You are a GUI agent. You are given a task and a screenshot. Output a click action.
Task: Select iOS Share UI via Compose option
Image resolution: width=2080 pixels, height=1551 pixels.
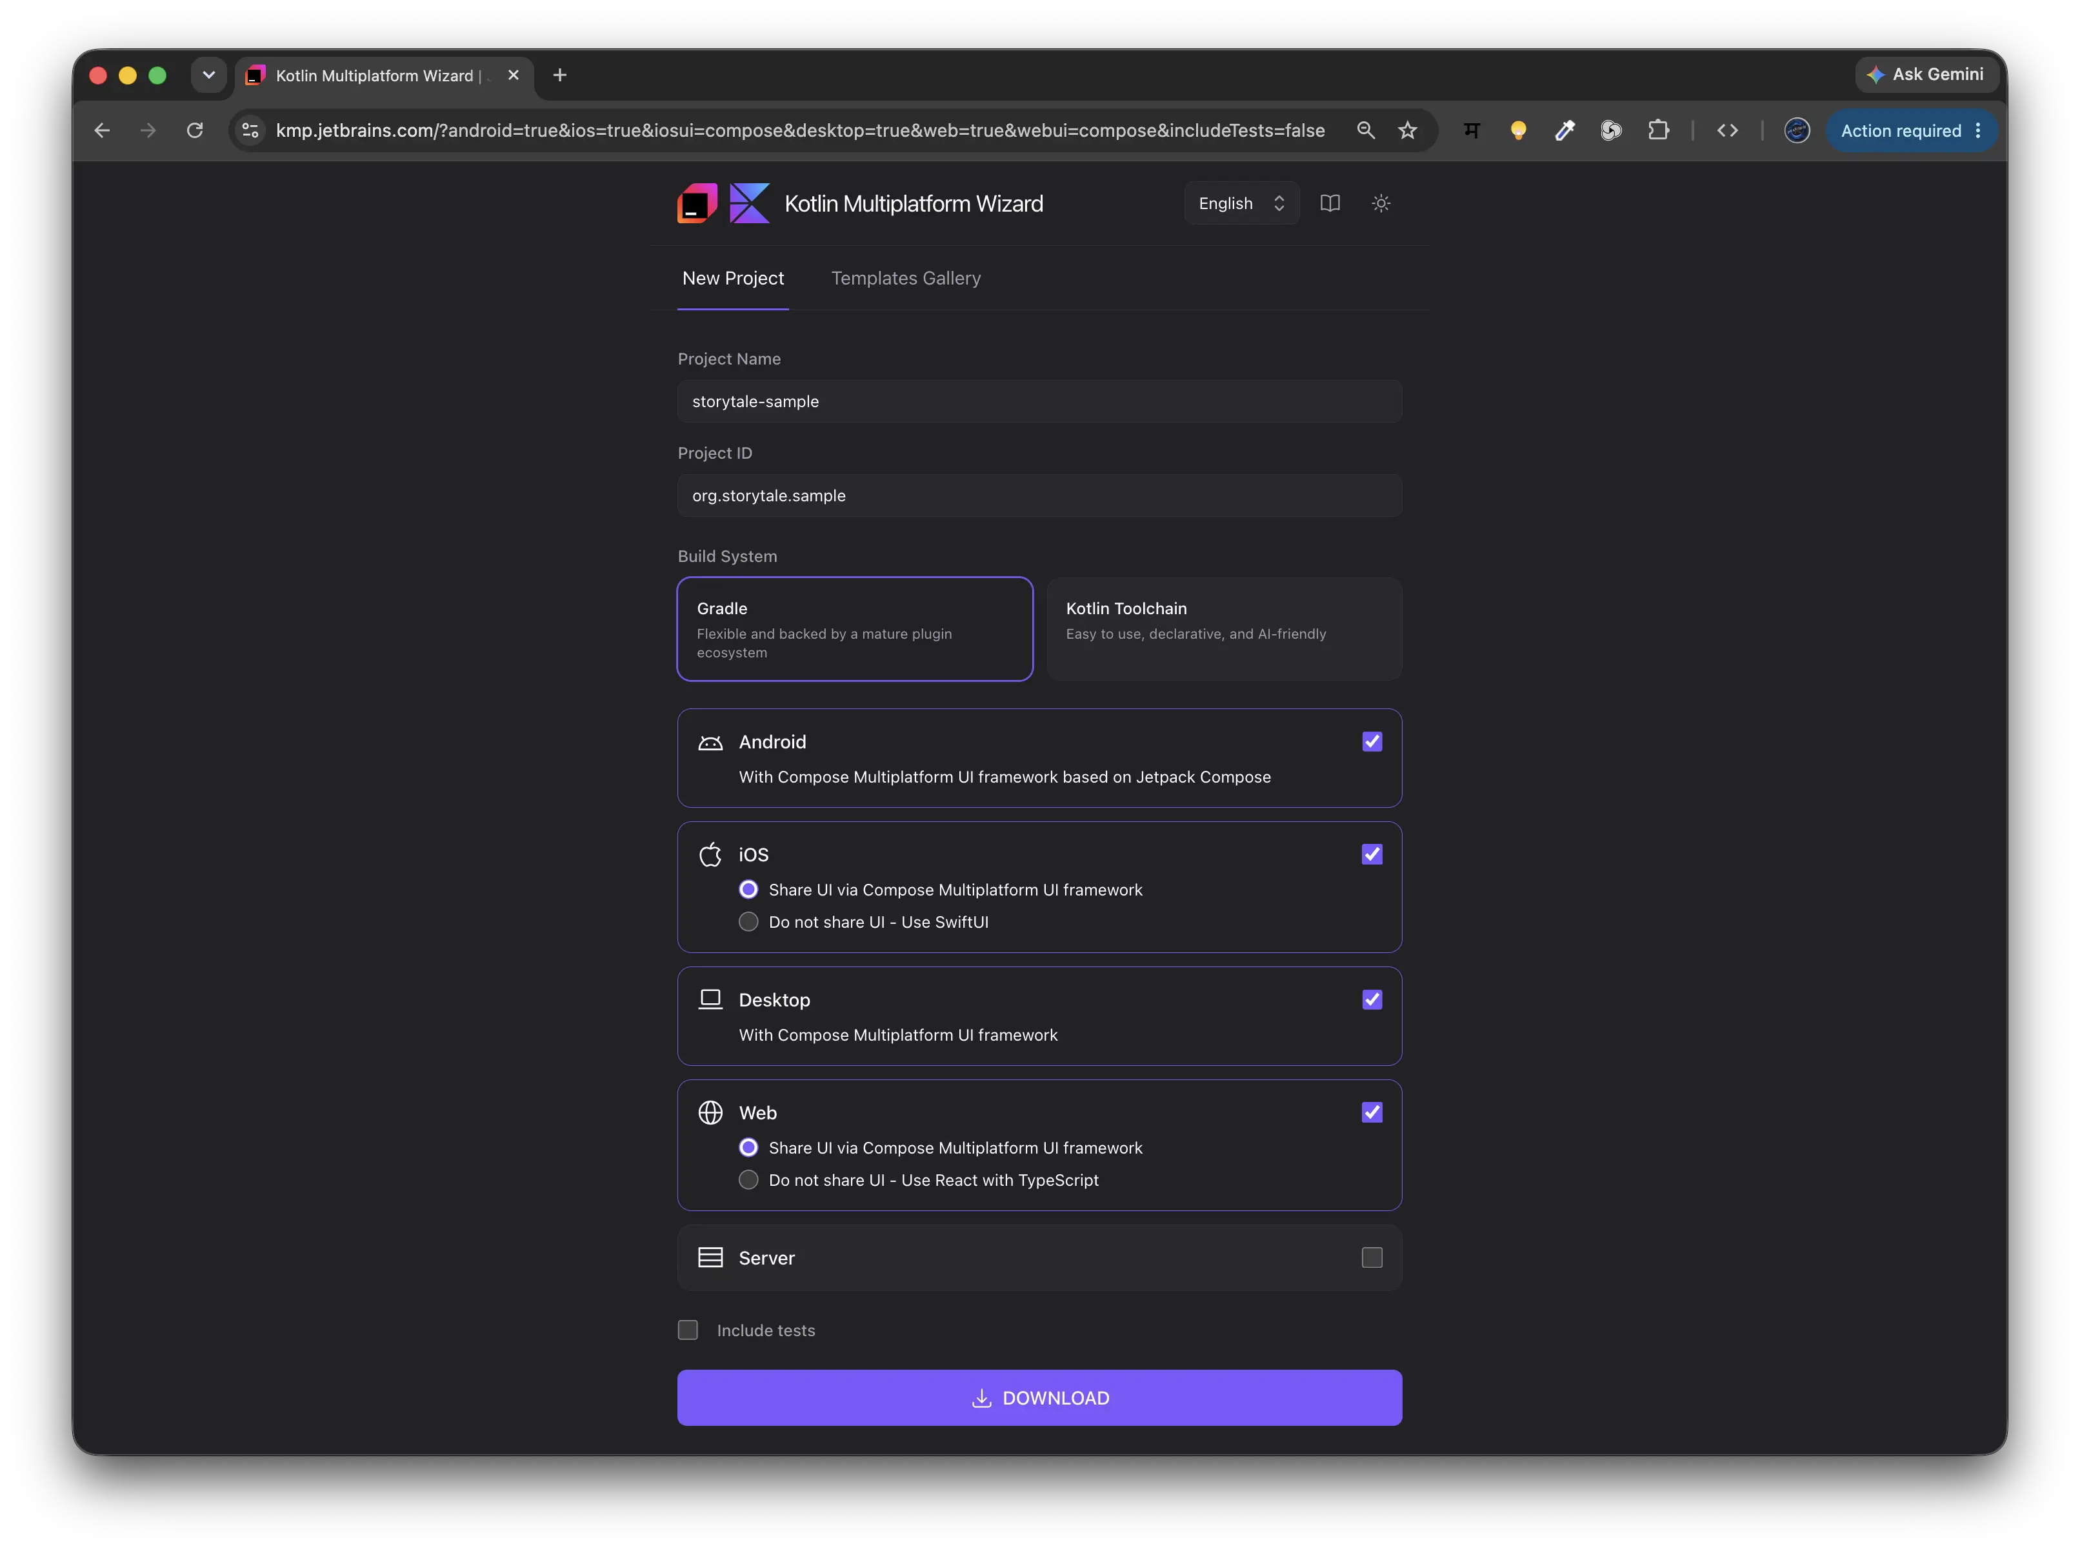[x=748, y=889]
